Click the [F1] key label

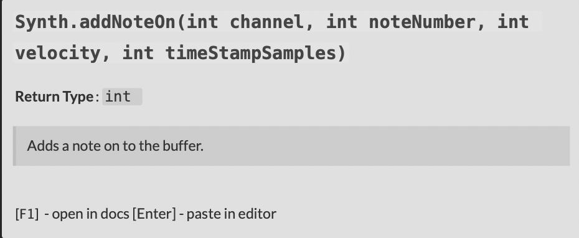[27, 214]
